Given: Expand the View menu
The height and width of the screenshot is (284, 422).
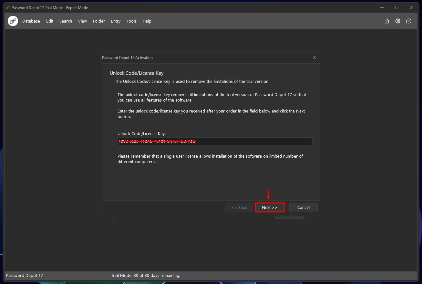Looking at the screenshot, I should (82, 21).
